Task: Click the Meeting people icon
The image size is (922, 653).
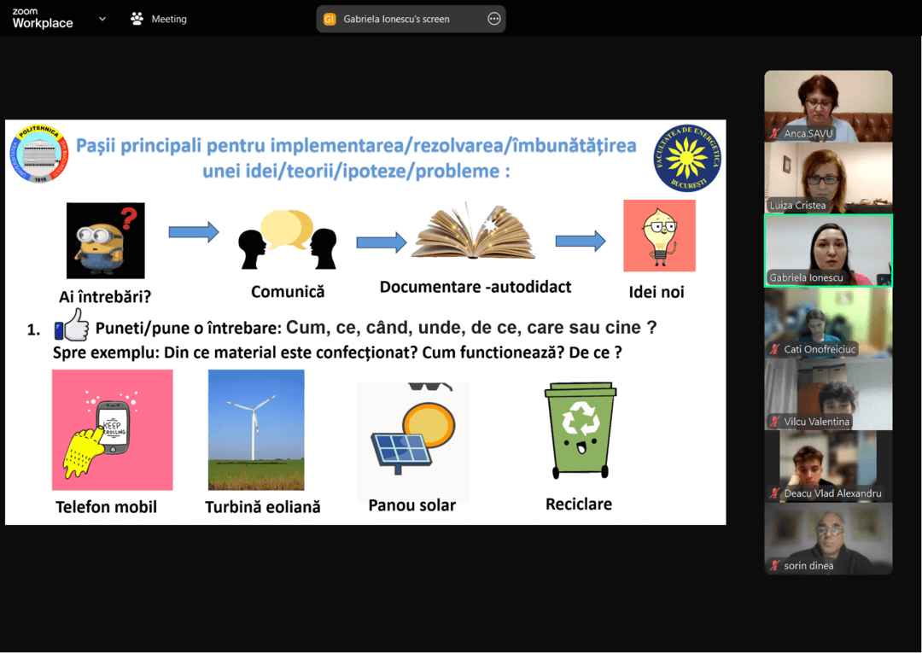Action: pyautogui.click(x=137, y=19)
